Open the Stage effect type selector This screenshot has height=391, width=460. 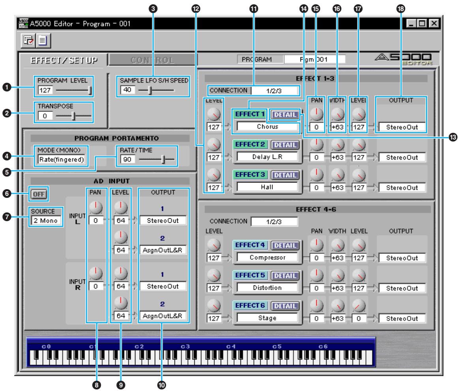267,318
